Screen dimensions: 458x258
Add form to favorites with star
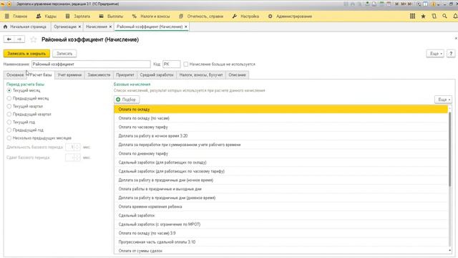34,39
